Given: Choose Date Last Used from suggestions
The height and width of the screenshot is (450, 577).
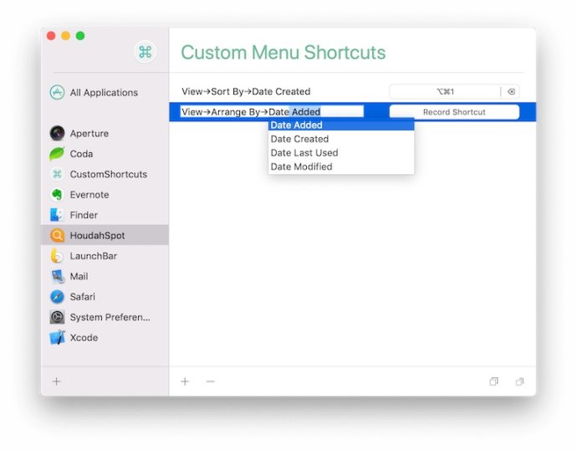Looking at the screenshot, I should [x=341, y=153].
